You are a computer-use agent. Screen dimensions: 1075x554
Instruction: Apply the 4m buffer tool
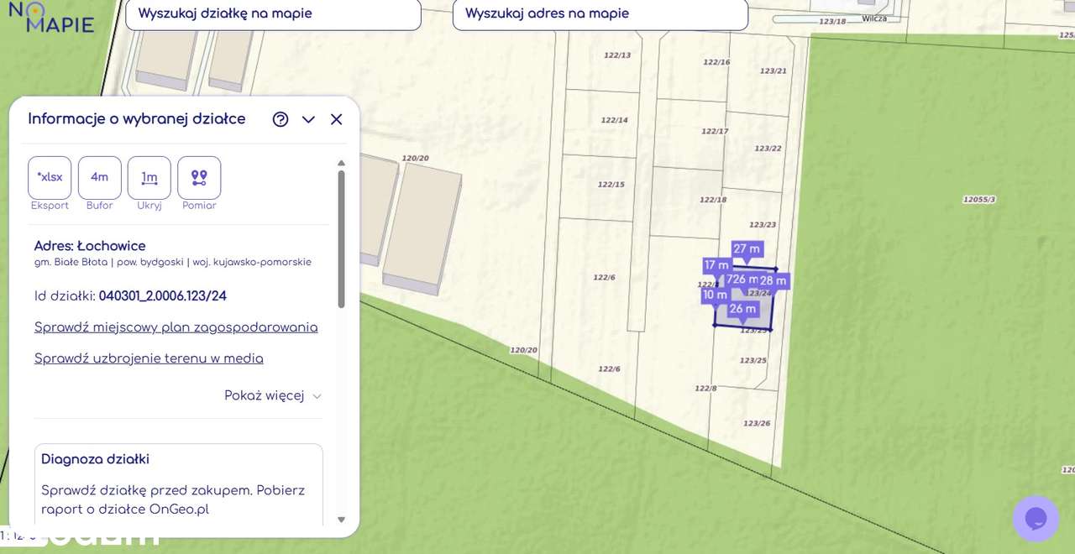[x=100, y=177]
